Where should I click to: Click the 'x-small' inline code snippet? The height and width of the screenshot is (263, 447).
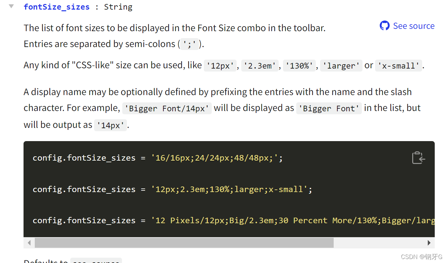pos(399,66)
